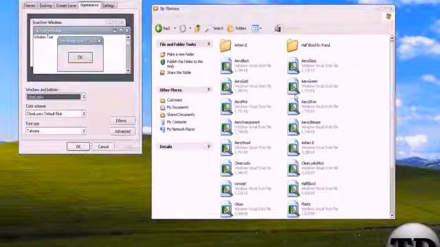Go up one folder level
The height and width of the screenshot is (247, 440).
(197, 28)
